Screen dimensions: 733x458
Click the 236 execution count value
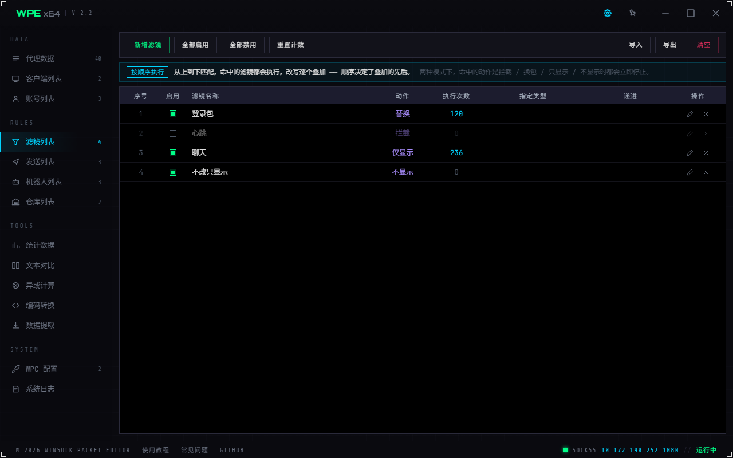[456, 153]
